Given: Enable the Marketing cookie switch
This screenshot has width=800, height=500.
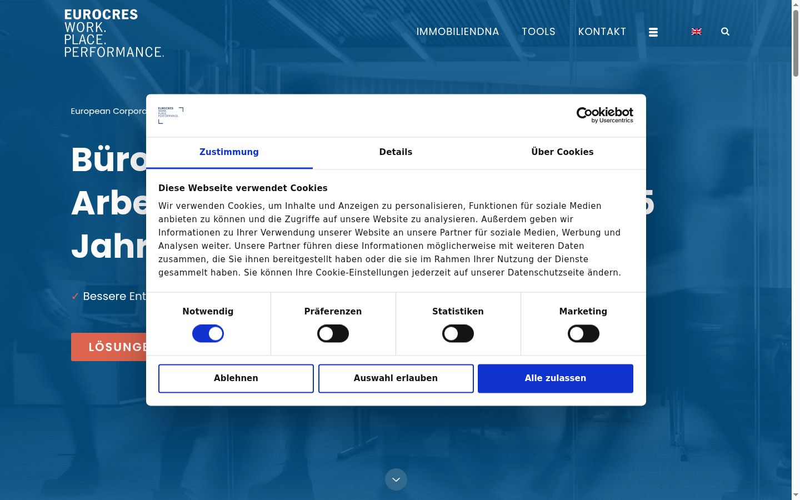Looking at the screenshot, I should (583, 333).
